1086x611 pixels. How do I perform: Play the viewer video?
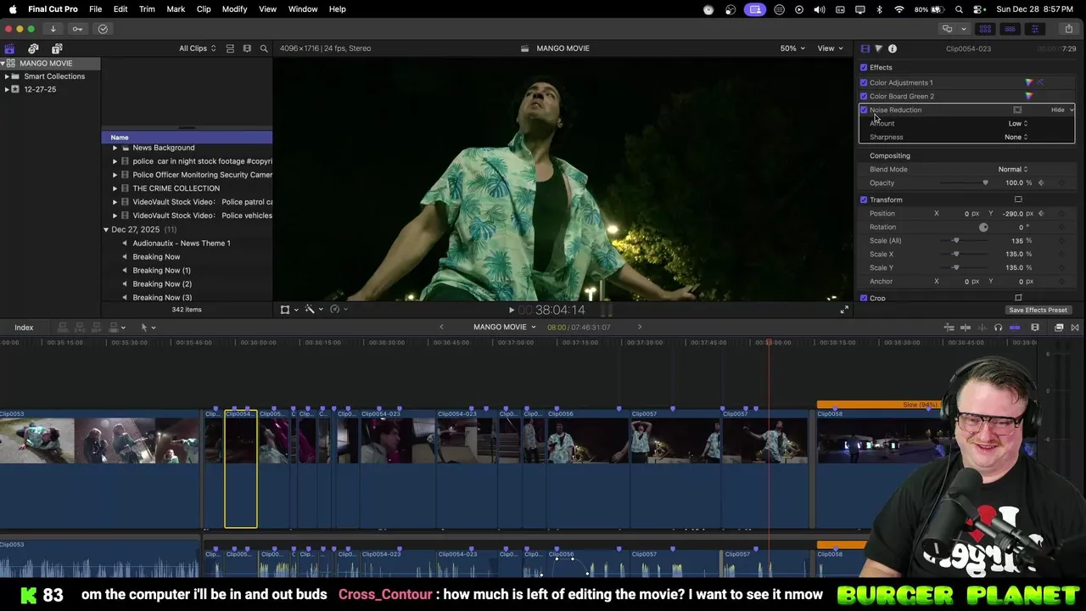pyautogui.click(x=511, y=310)
